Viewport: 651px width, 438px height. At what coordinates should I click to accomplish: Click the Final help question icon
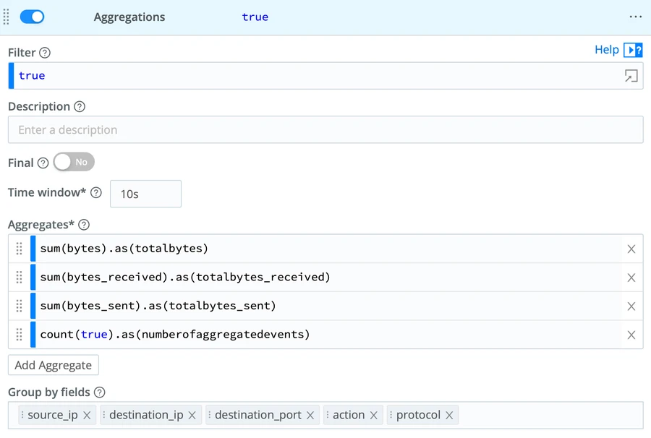click(x=43, y=163)
